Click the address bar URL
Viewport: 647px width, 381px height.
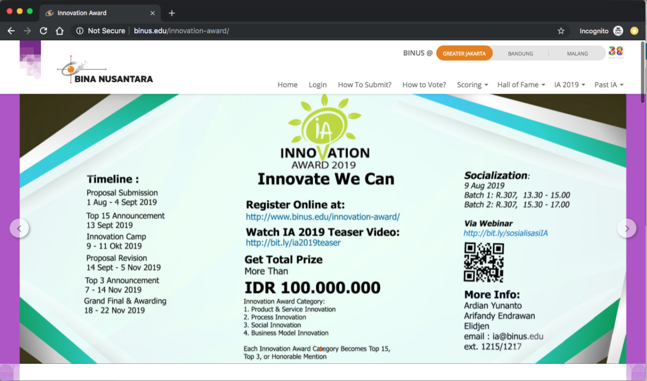pos(182,31)
